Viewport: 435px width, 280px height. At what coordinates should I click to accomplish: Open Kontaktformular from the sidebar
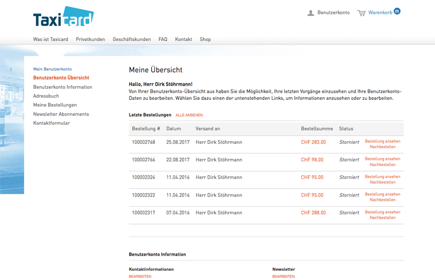pos(52,123)
